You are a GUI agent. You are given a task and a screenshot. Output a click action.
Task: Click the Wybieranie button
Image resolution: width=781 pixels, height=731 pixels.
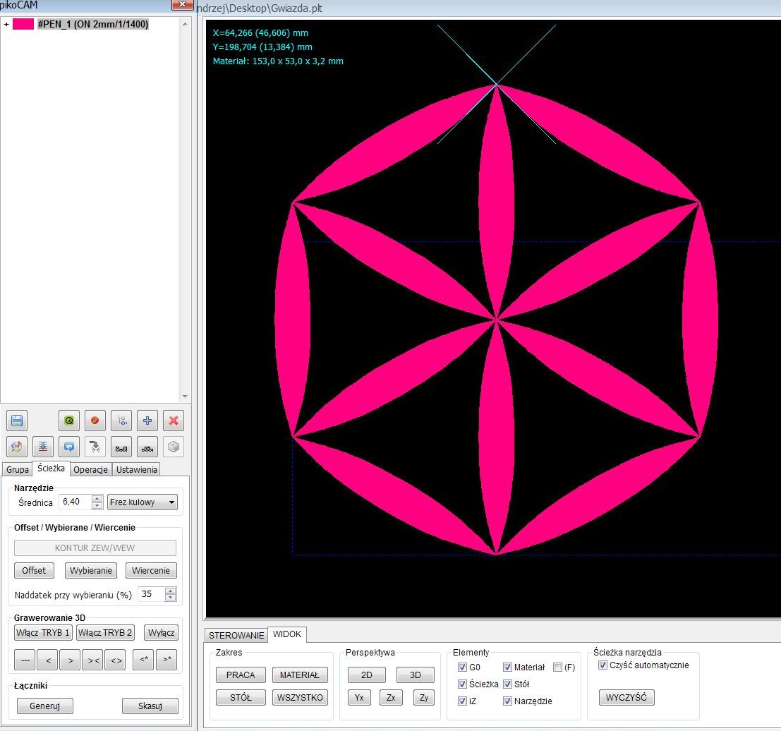click(x=90, y=571)
